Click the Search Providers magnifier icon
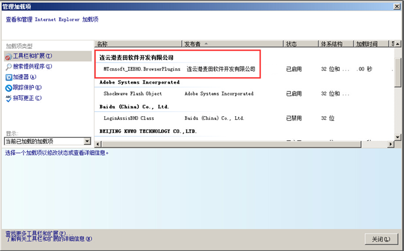404x251 pixels. (8, 67)
